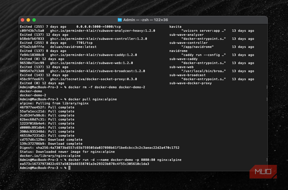The height and width of the screenshot is (190, 288).
Task: Click the container name 'sub-wave-controller'
Action: coord(189,43)
